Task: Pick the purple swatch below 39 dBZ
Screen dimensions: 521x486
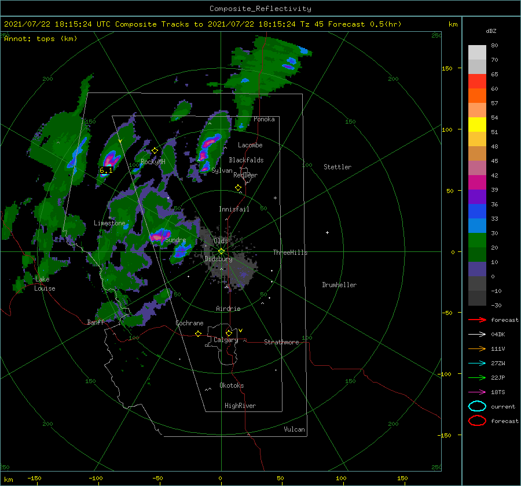Action: (x=477, y=196)
